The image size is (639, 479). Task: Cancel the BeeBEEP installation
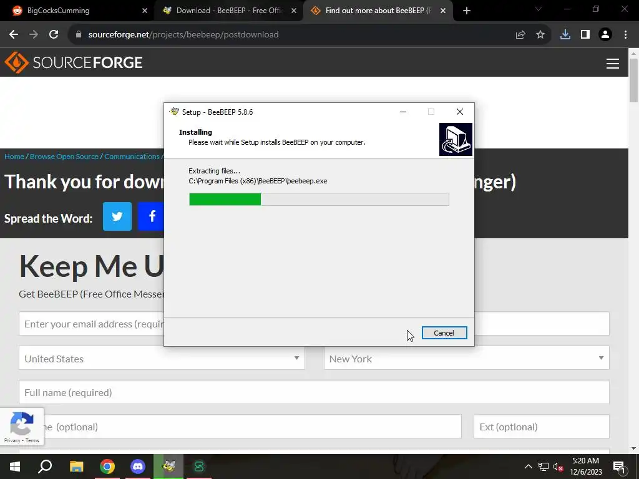click(444, 333)
